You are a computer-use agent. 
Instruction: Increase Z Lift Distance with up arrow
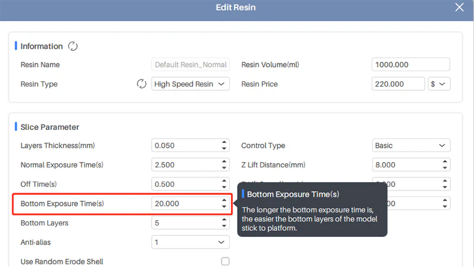coord(445,161)
